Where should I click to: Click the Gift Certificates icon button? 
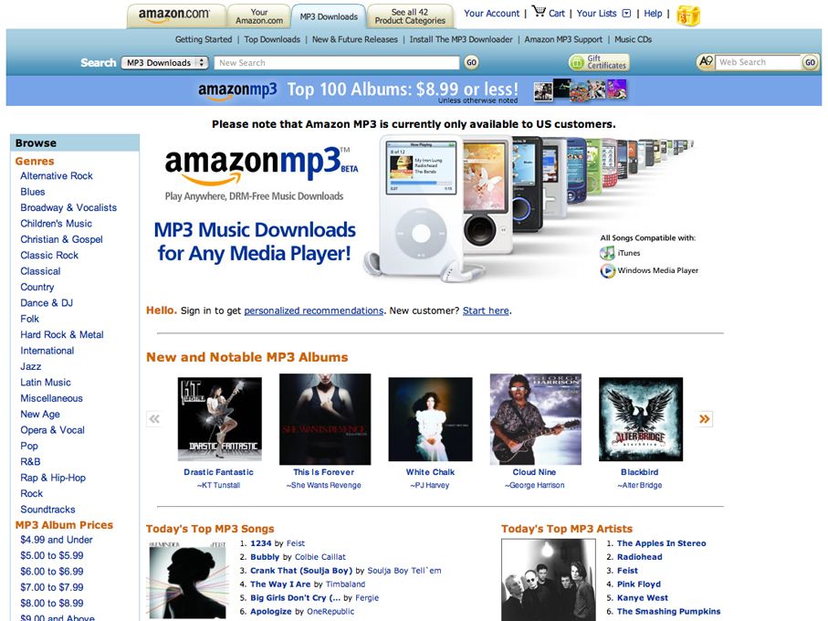599,62
